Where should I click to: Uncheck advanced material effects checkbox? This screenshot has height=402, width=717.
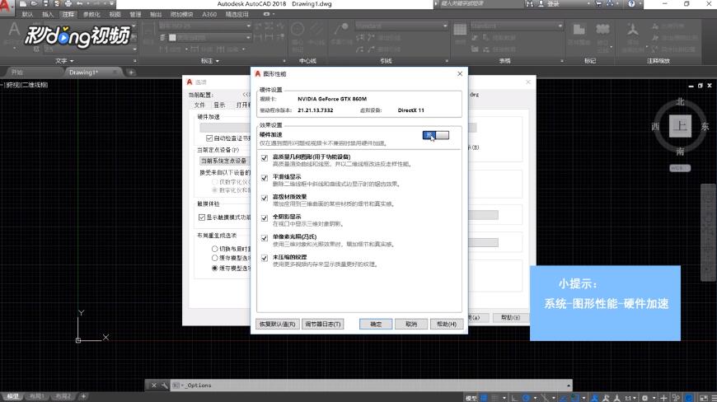[265, 199]
